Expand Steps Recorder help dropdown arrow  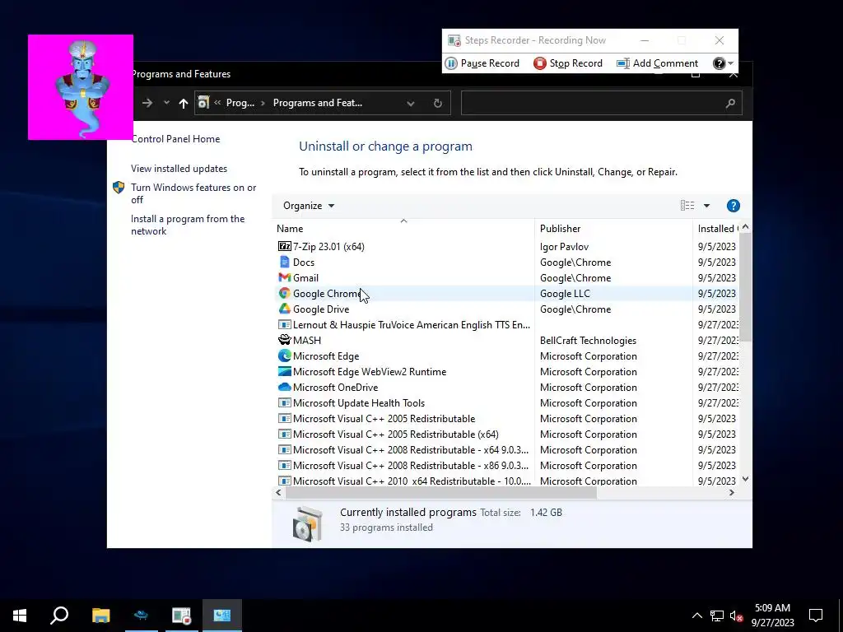point(731,63)
